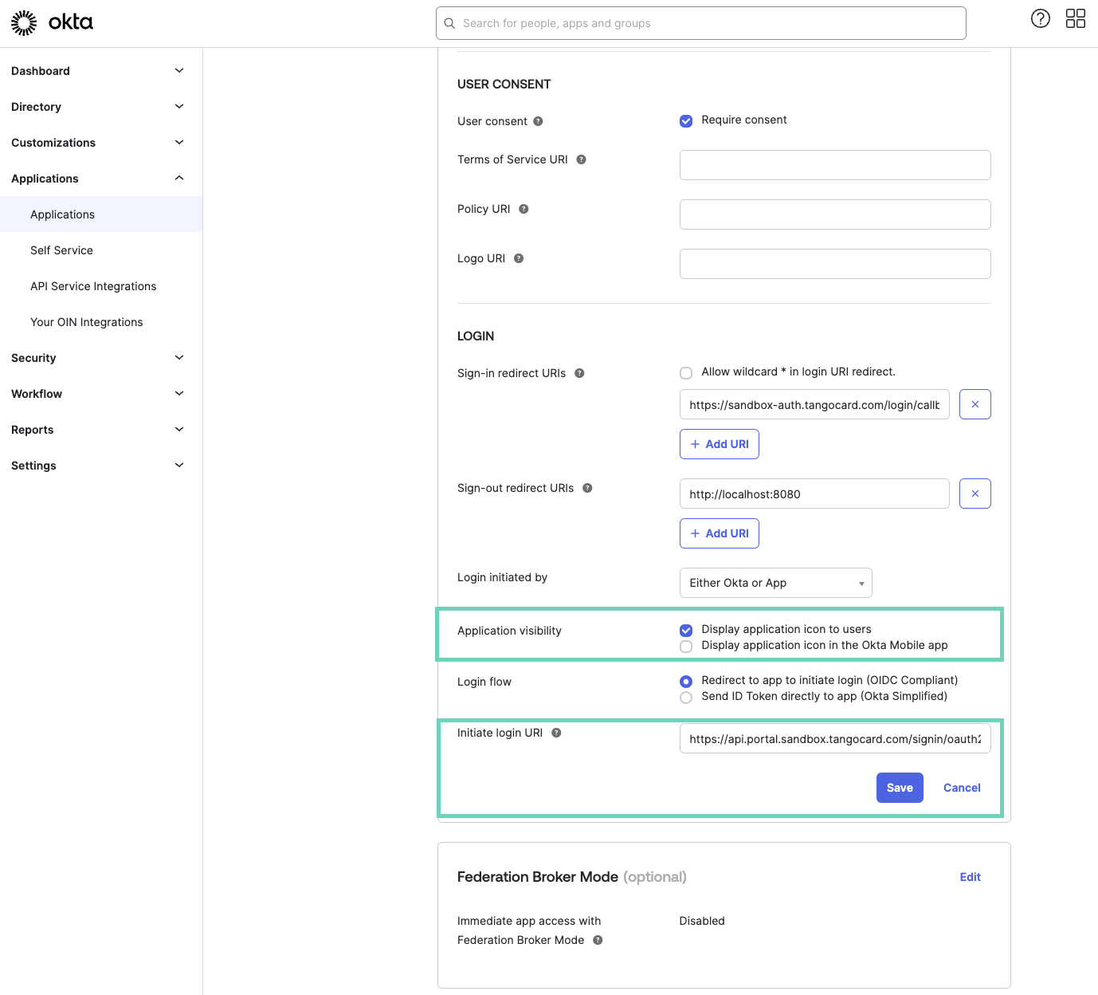This screenshot has width=1098, height=995.
Task: Open the Login initiated by dropdown
Action: click(x=775, y=583)
